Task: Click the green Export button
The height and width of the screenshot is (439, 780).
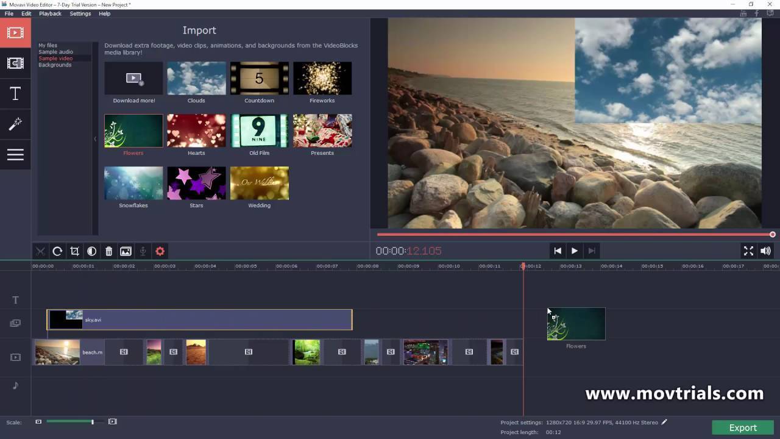Action: (x=743, y=427)
